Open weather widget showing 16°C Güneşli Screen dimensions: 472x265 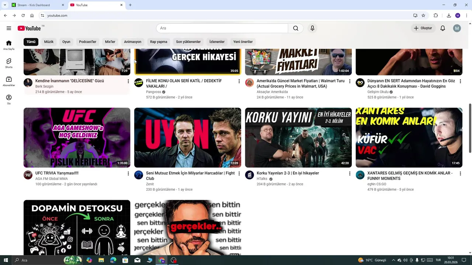coord(372,260)
